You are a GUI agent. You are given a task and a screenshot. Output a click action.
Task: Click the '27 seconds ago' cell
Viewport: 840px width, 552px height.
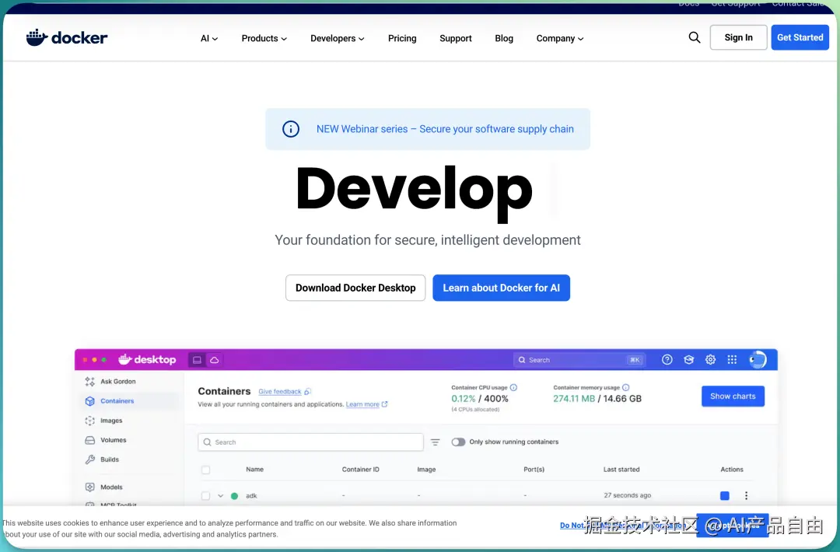pyautogui.click(x=628, y=495)
